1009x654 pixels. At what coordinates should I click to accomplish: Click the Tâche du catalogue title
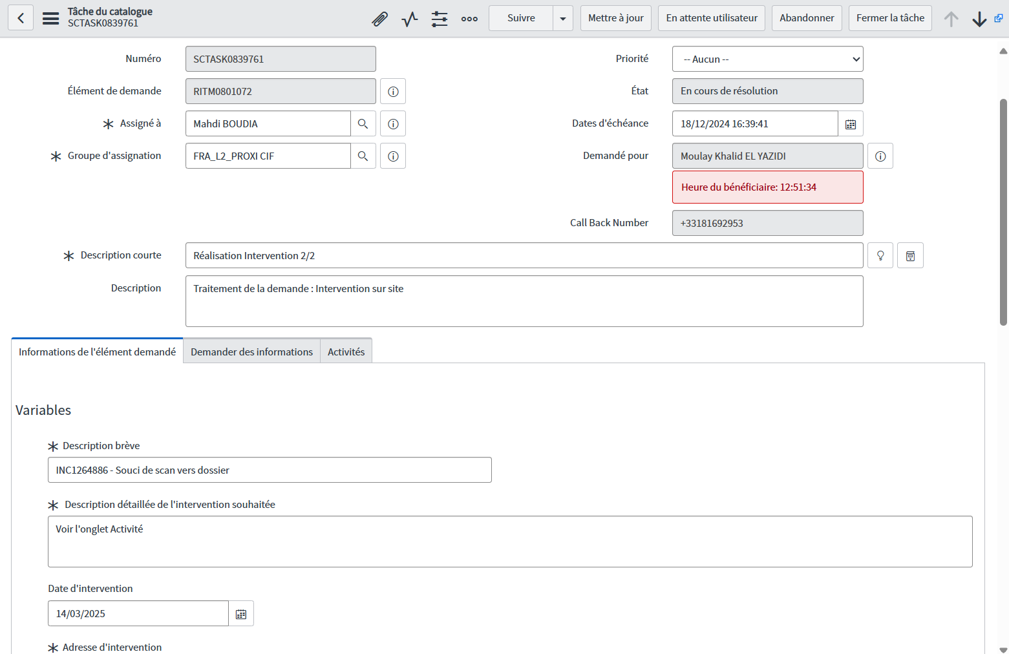coord(110,12)
